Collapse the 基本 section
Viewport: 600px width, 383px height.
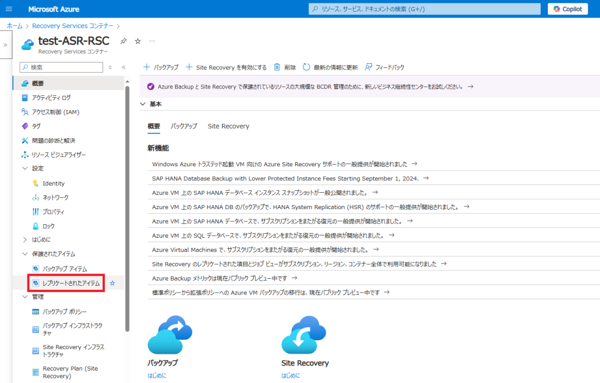coord(142,104)
